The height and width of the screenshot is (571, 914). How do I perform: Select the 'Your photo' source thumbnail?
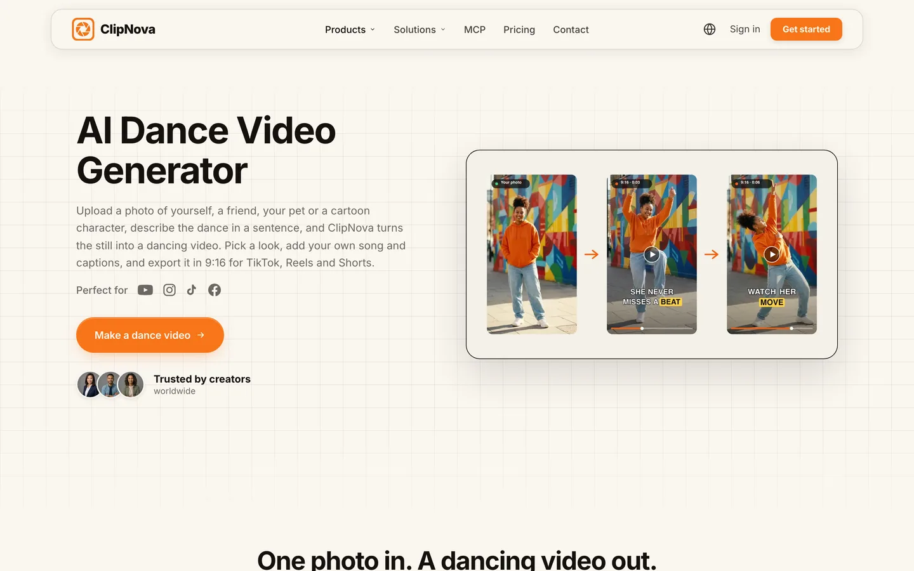(532, 254)
